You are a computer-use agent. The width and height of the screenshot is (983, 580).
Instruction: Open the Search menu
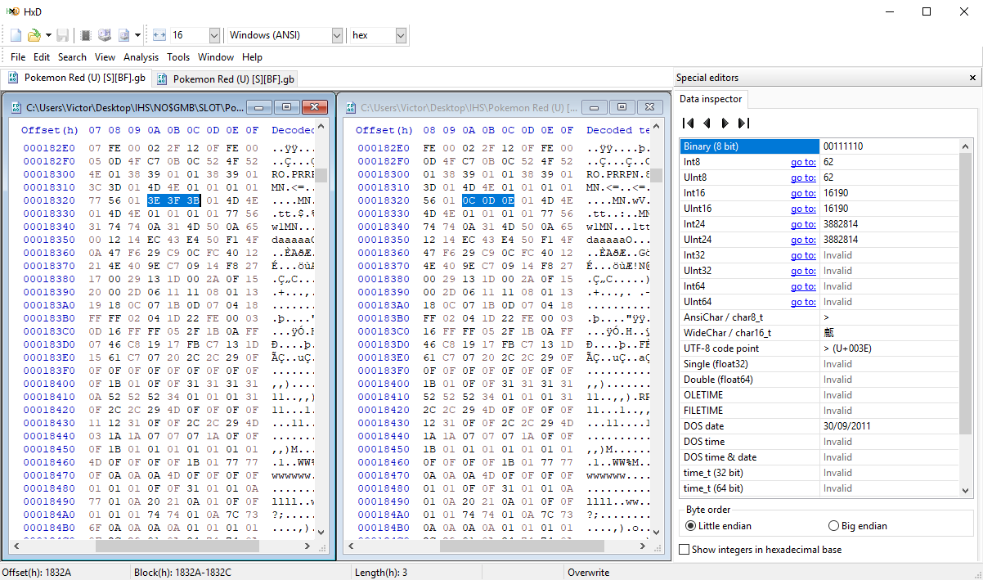(72, 57)
